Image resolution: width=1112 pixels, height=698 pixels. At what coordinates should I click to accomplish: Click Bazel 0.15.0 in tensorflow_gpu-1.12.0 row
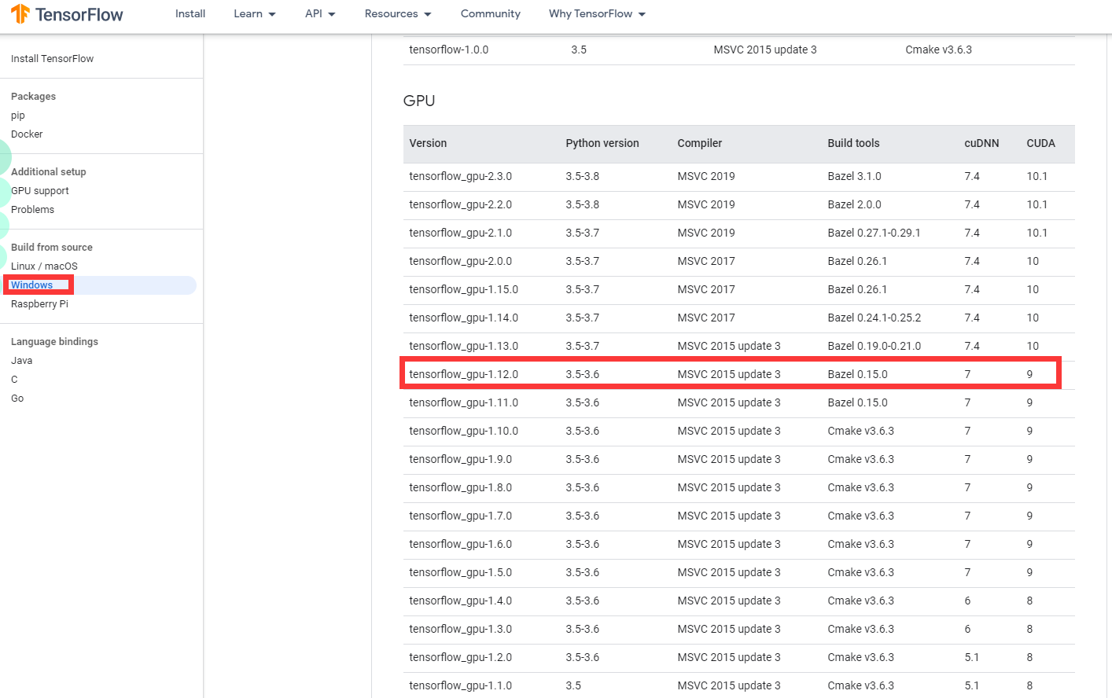click(x=857, y=374)
